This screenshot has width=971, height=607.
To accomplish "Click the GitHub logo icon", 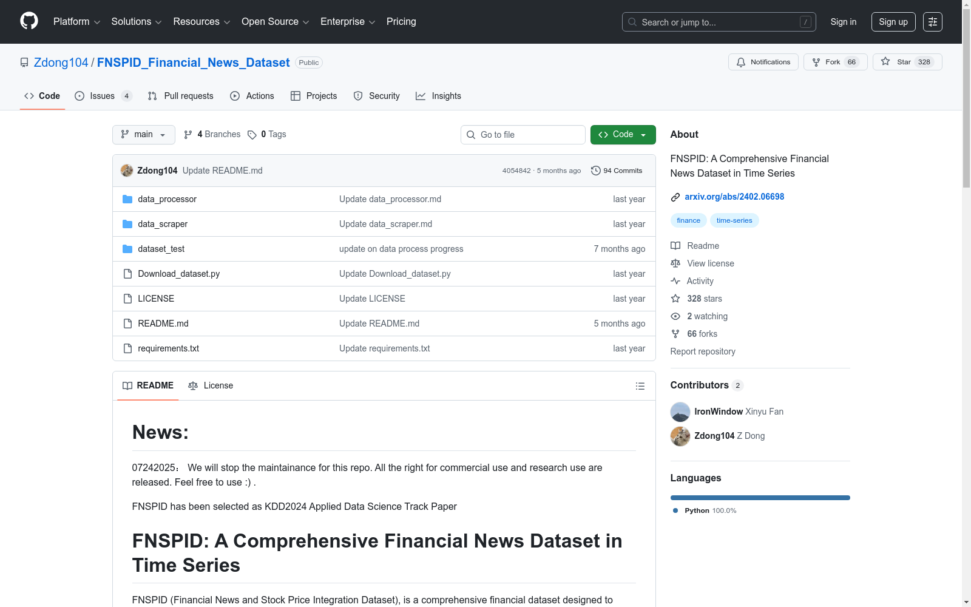I will 29,21.
